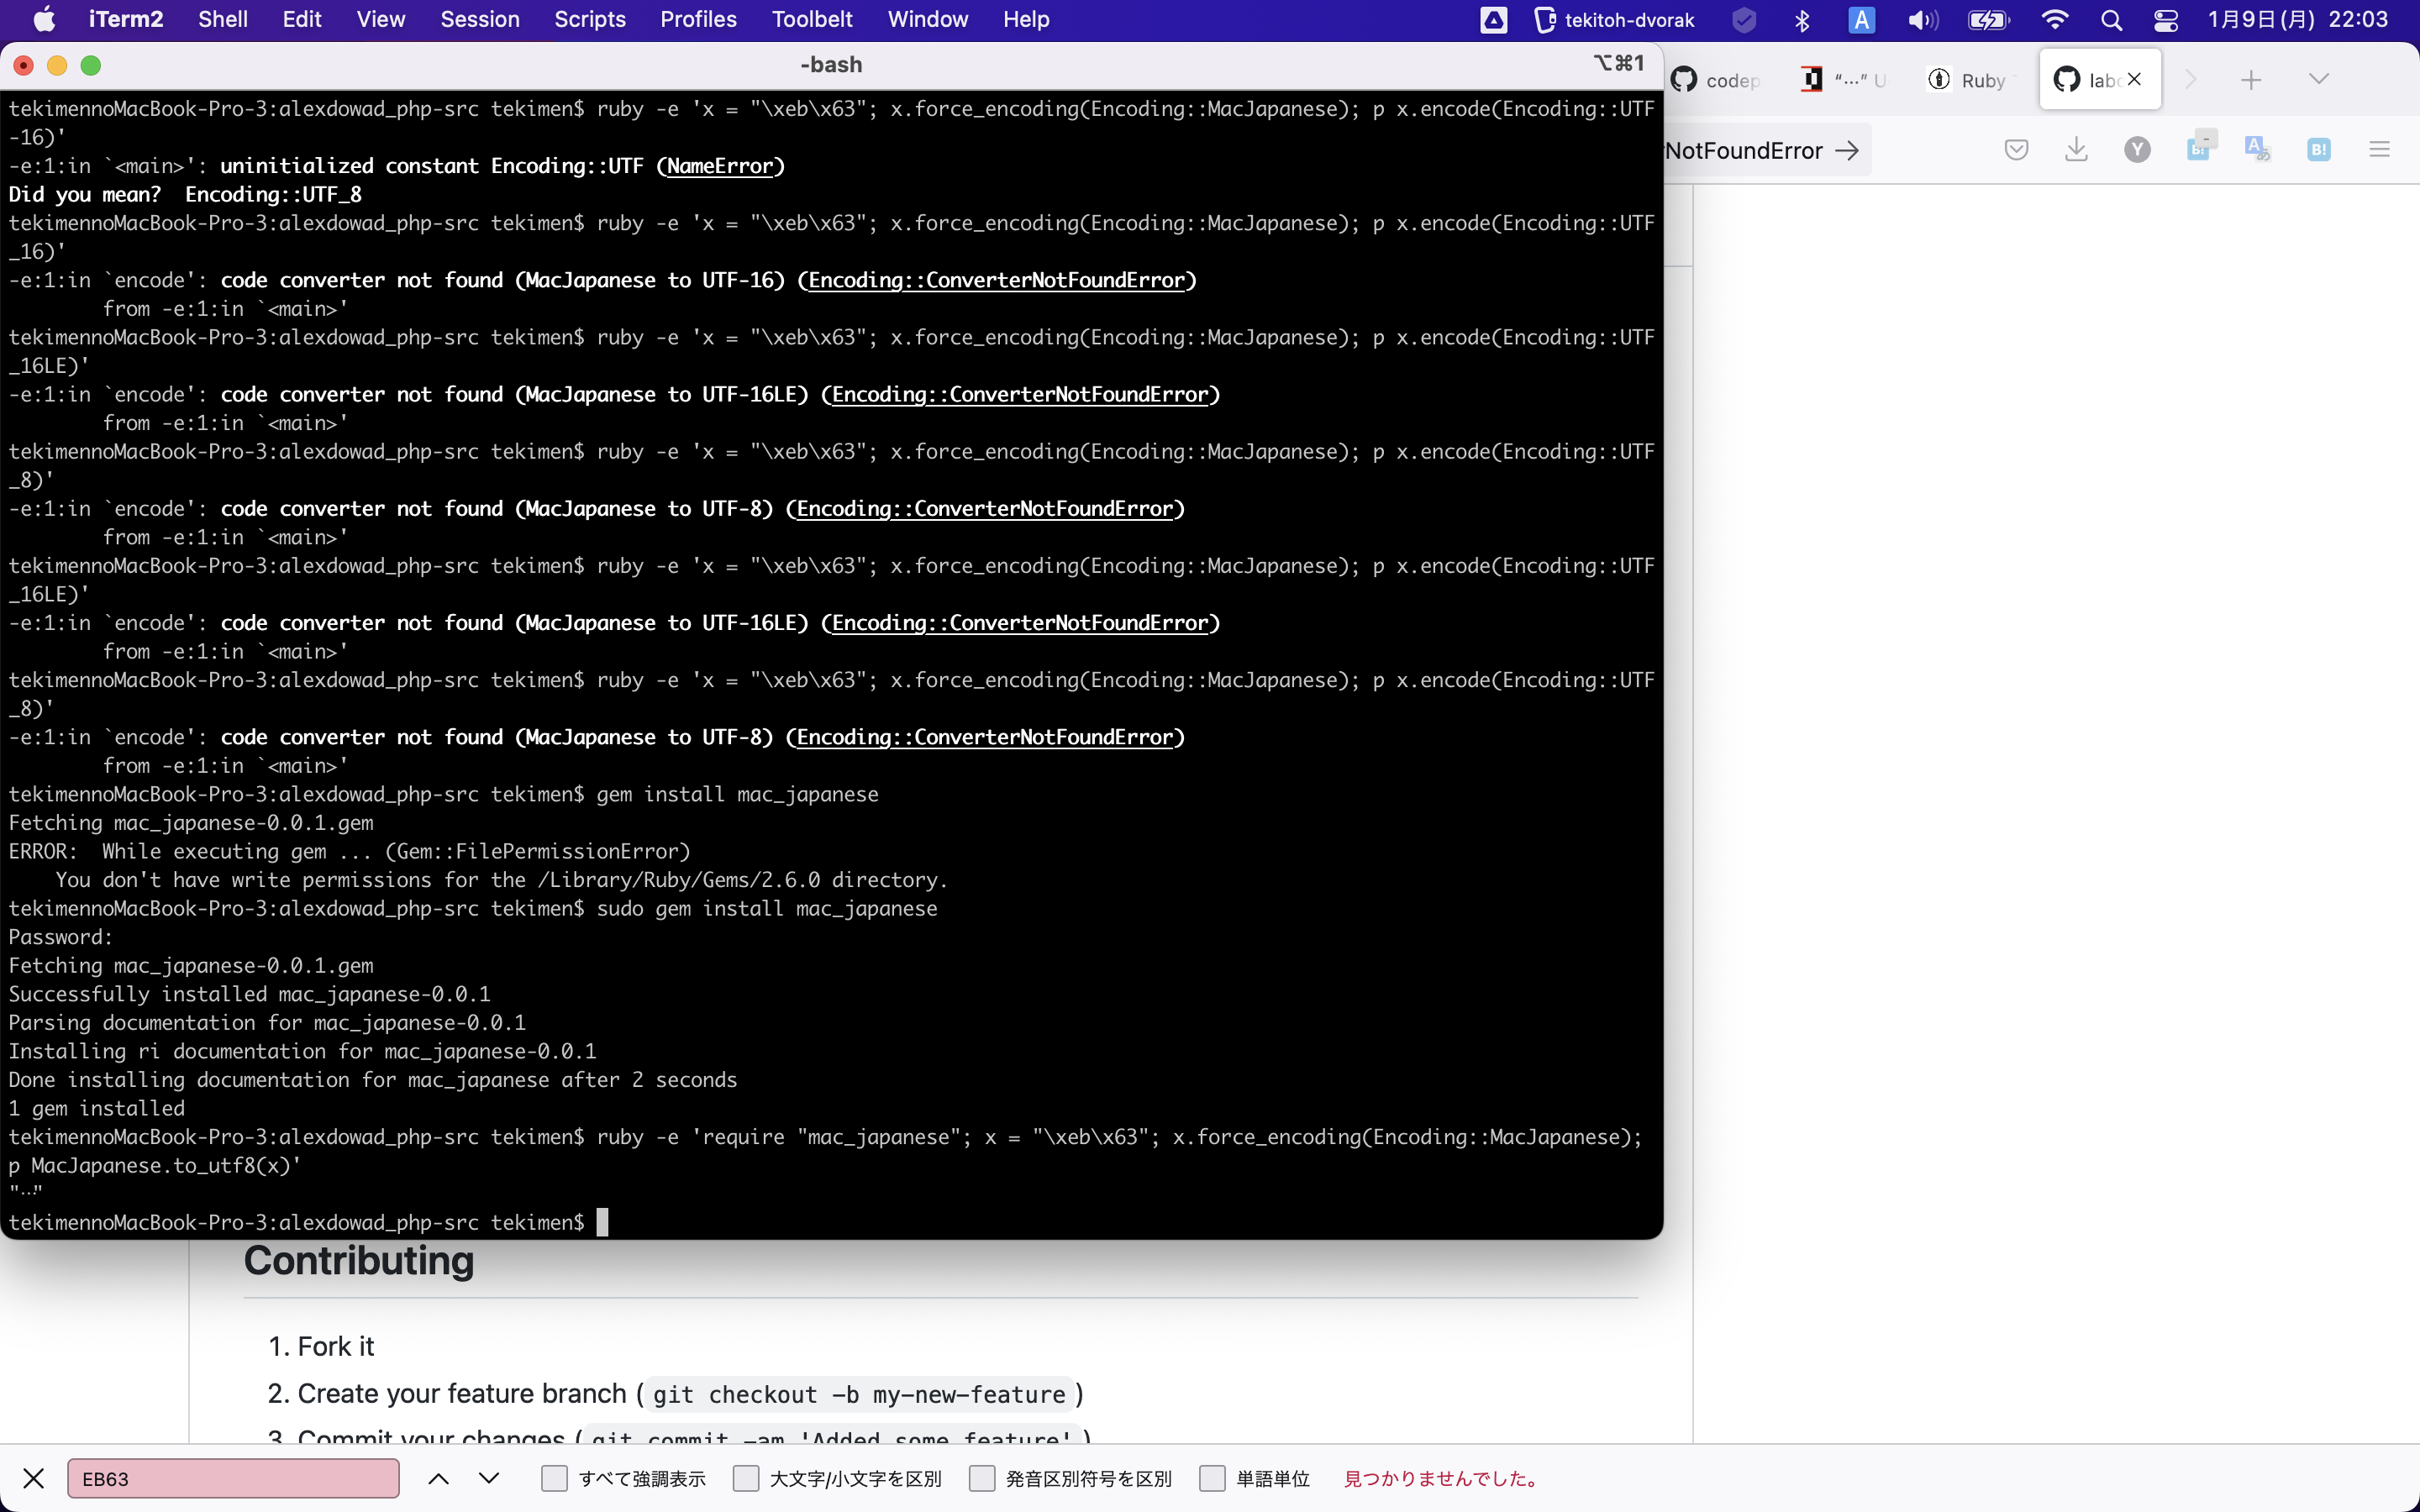
Task: Open the volume control in menu bar
Action: pyautogui.click(x=1922, y=20)
